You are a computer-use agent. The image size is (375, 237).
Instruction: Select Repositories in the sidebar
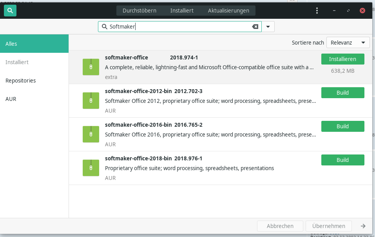[34, 81]
